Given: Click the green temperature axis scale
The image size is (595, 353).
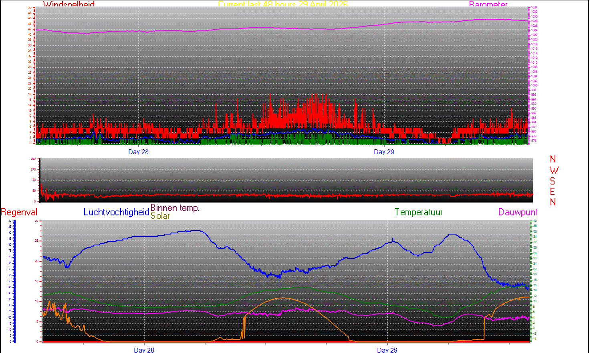Looking at the screenshot, I should [534, 280].
